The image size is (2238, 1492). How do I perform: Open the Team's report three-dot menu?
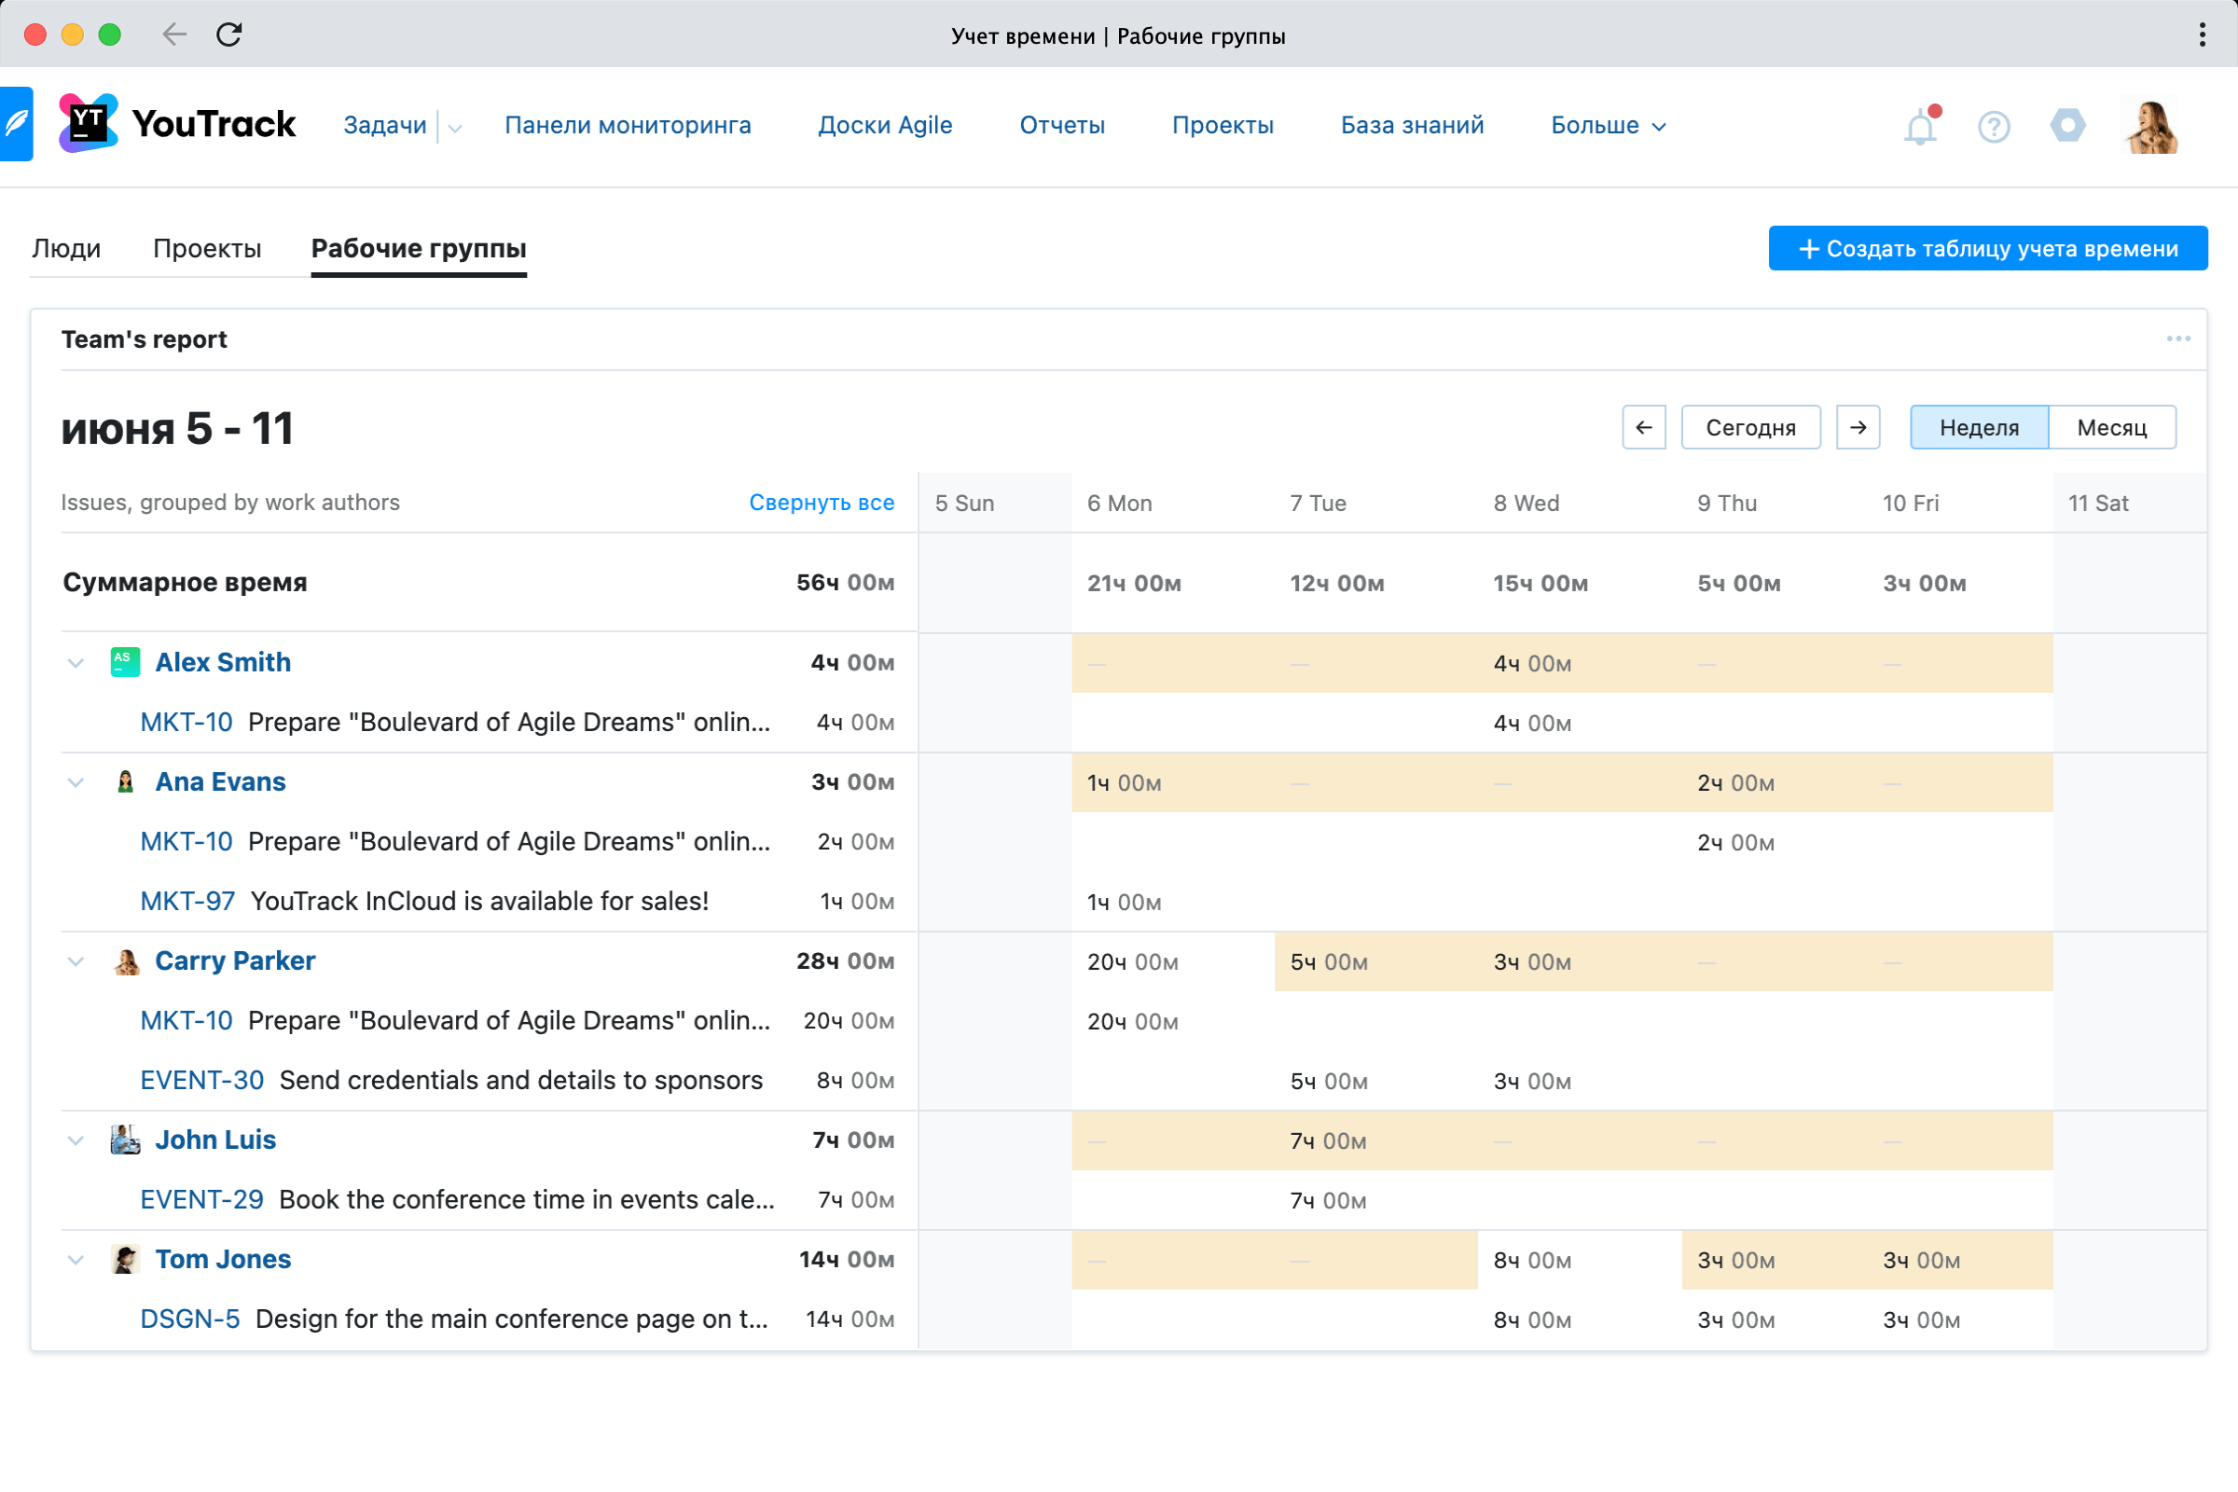tap(2178, 339)
